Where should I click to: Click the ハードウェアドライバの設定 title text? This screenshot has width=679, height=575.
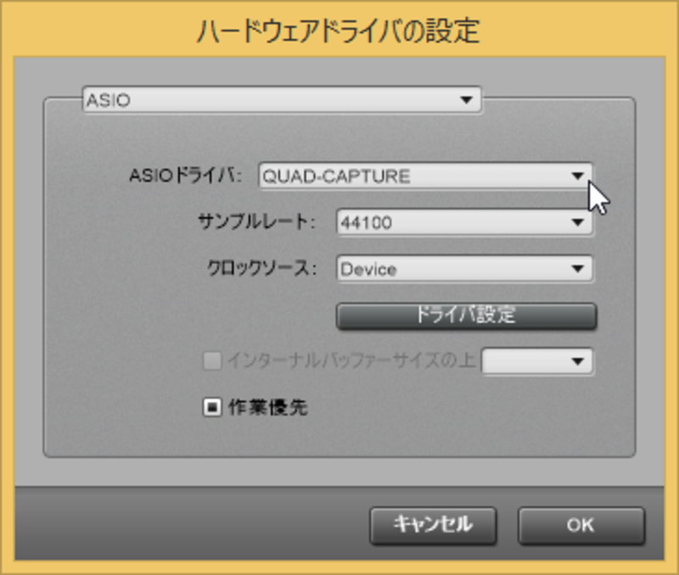[x=339, y=31]
